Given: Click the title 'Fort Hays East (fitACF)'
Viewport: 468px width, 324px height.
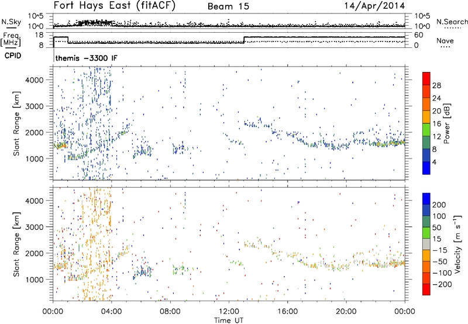Looking at the screenshot, I should 114,6.
